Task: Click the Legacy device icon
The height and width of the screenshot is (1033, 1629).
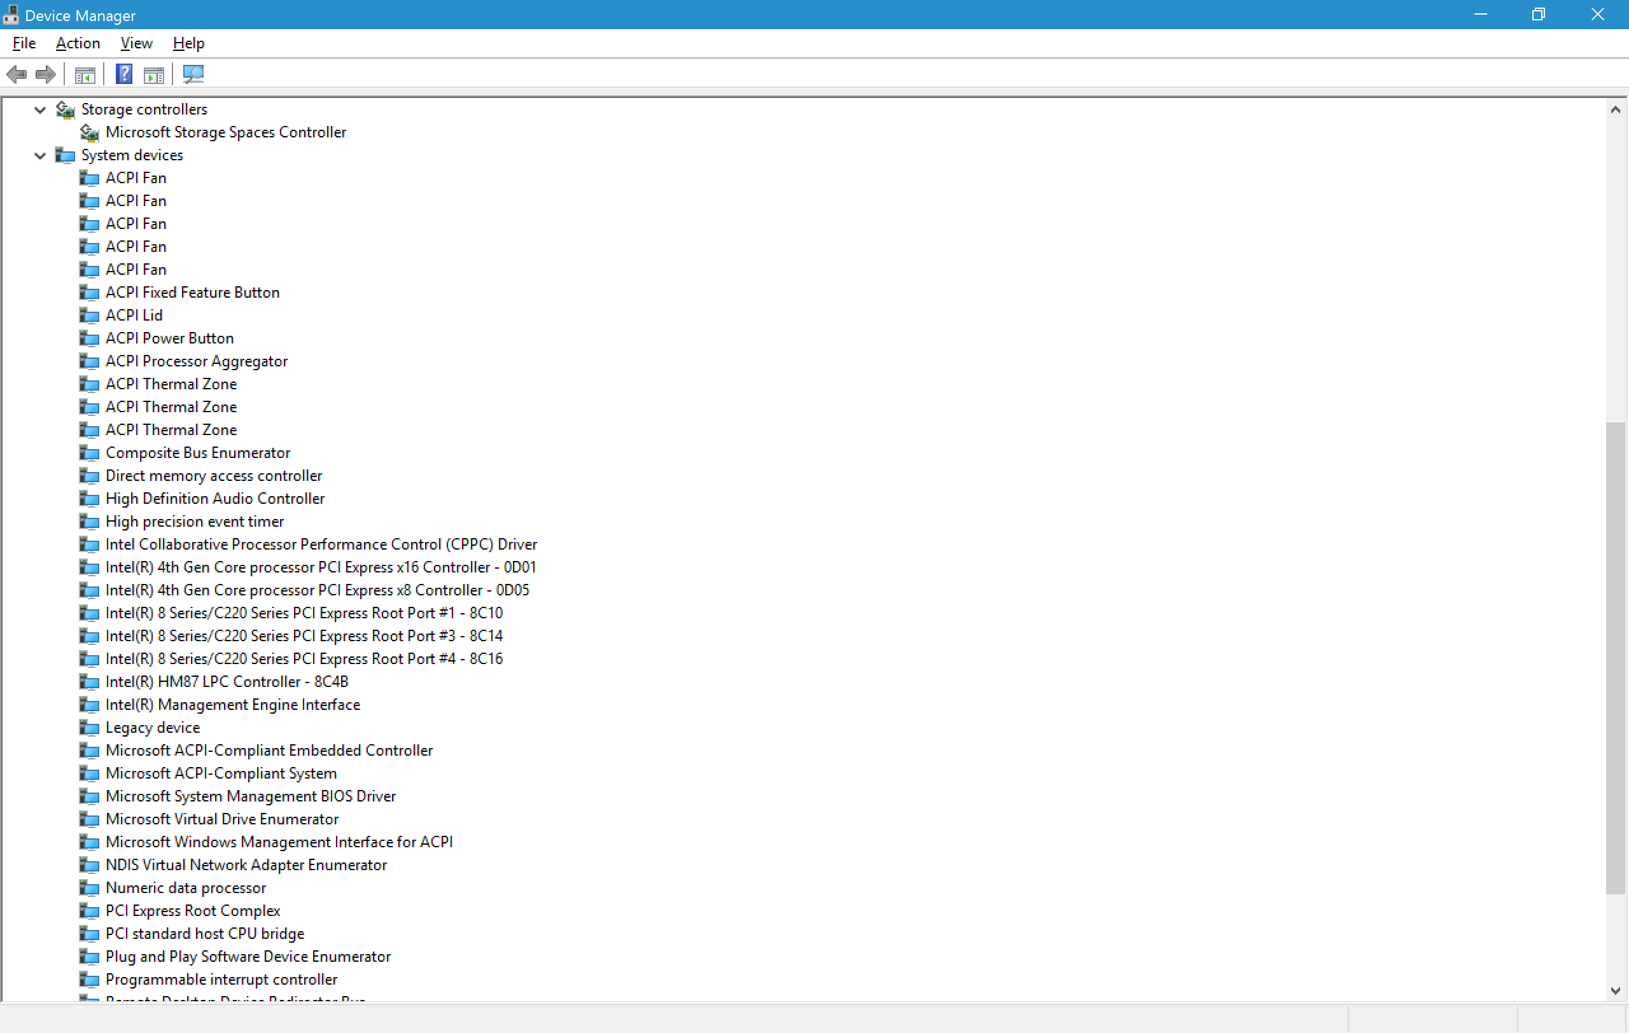Action: tap(89, 728)
